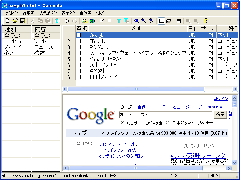
Task: Open the ヘルプ(H) menu
Action: [103, 13]
